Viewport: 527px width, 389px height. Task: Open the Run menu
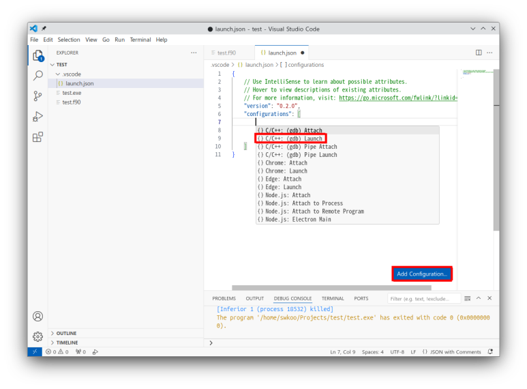[120, 40]
